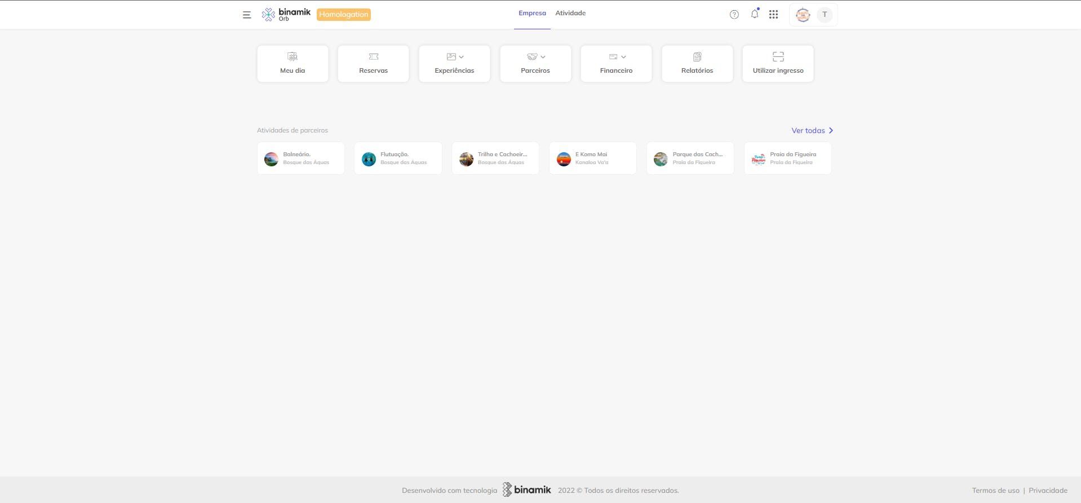This screenshot has width=1081, height=503.
Task: Open the Parque das Cach... activity card
Action: [x=690, y=158]
